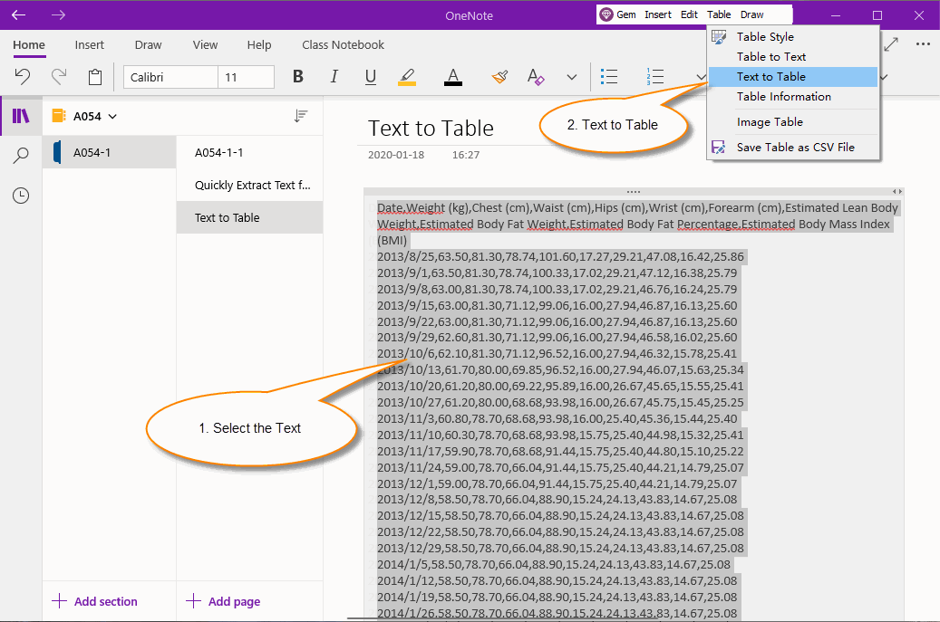Apply numbered list formatting
The width and height of the screenshot is (940, 622).
click(x=655, y=77)
